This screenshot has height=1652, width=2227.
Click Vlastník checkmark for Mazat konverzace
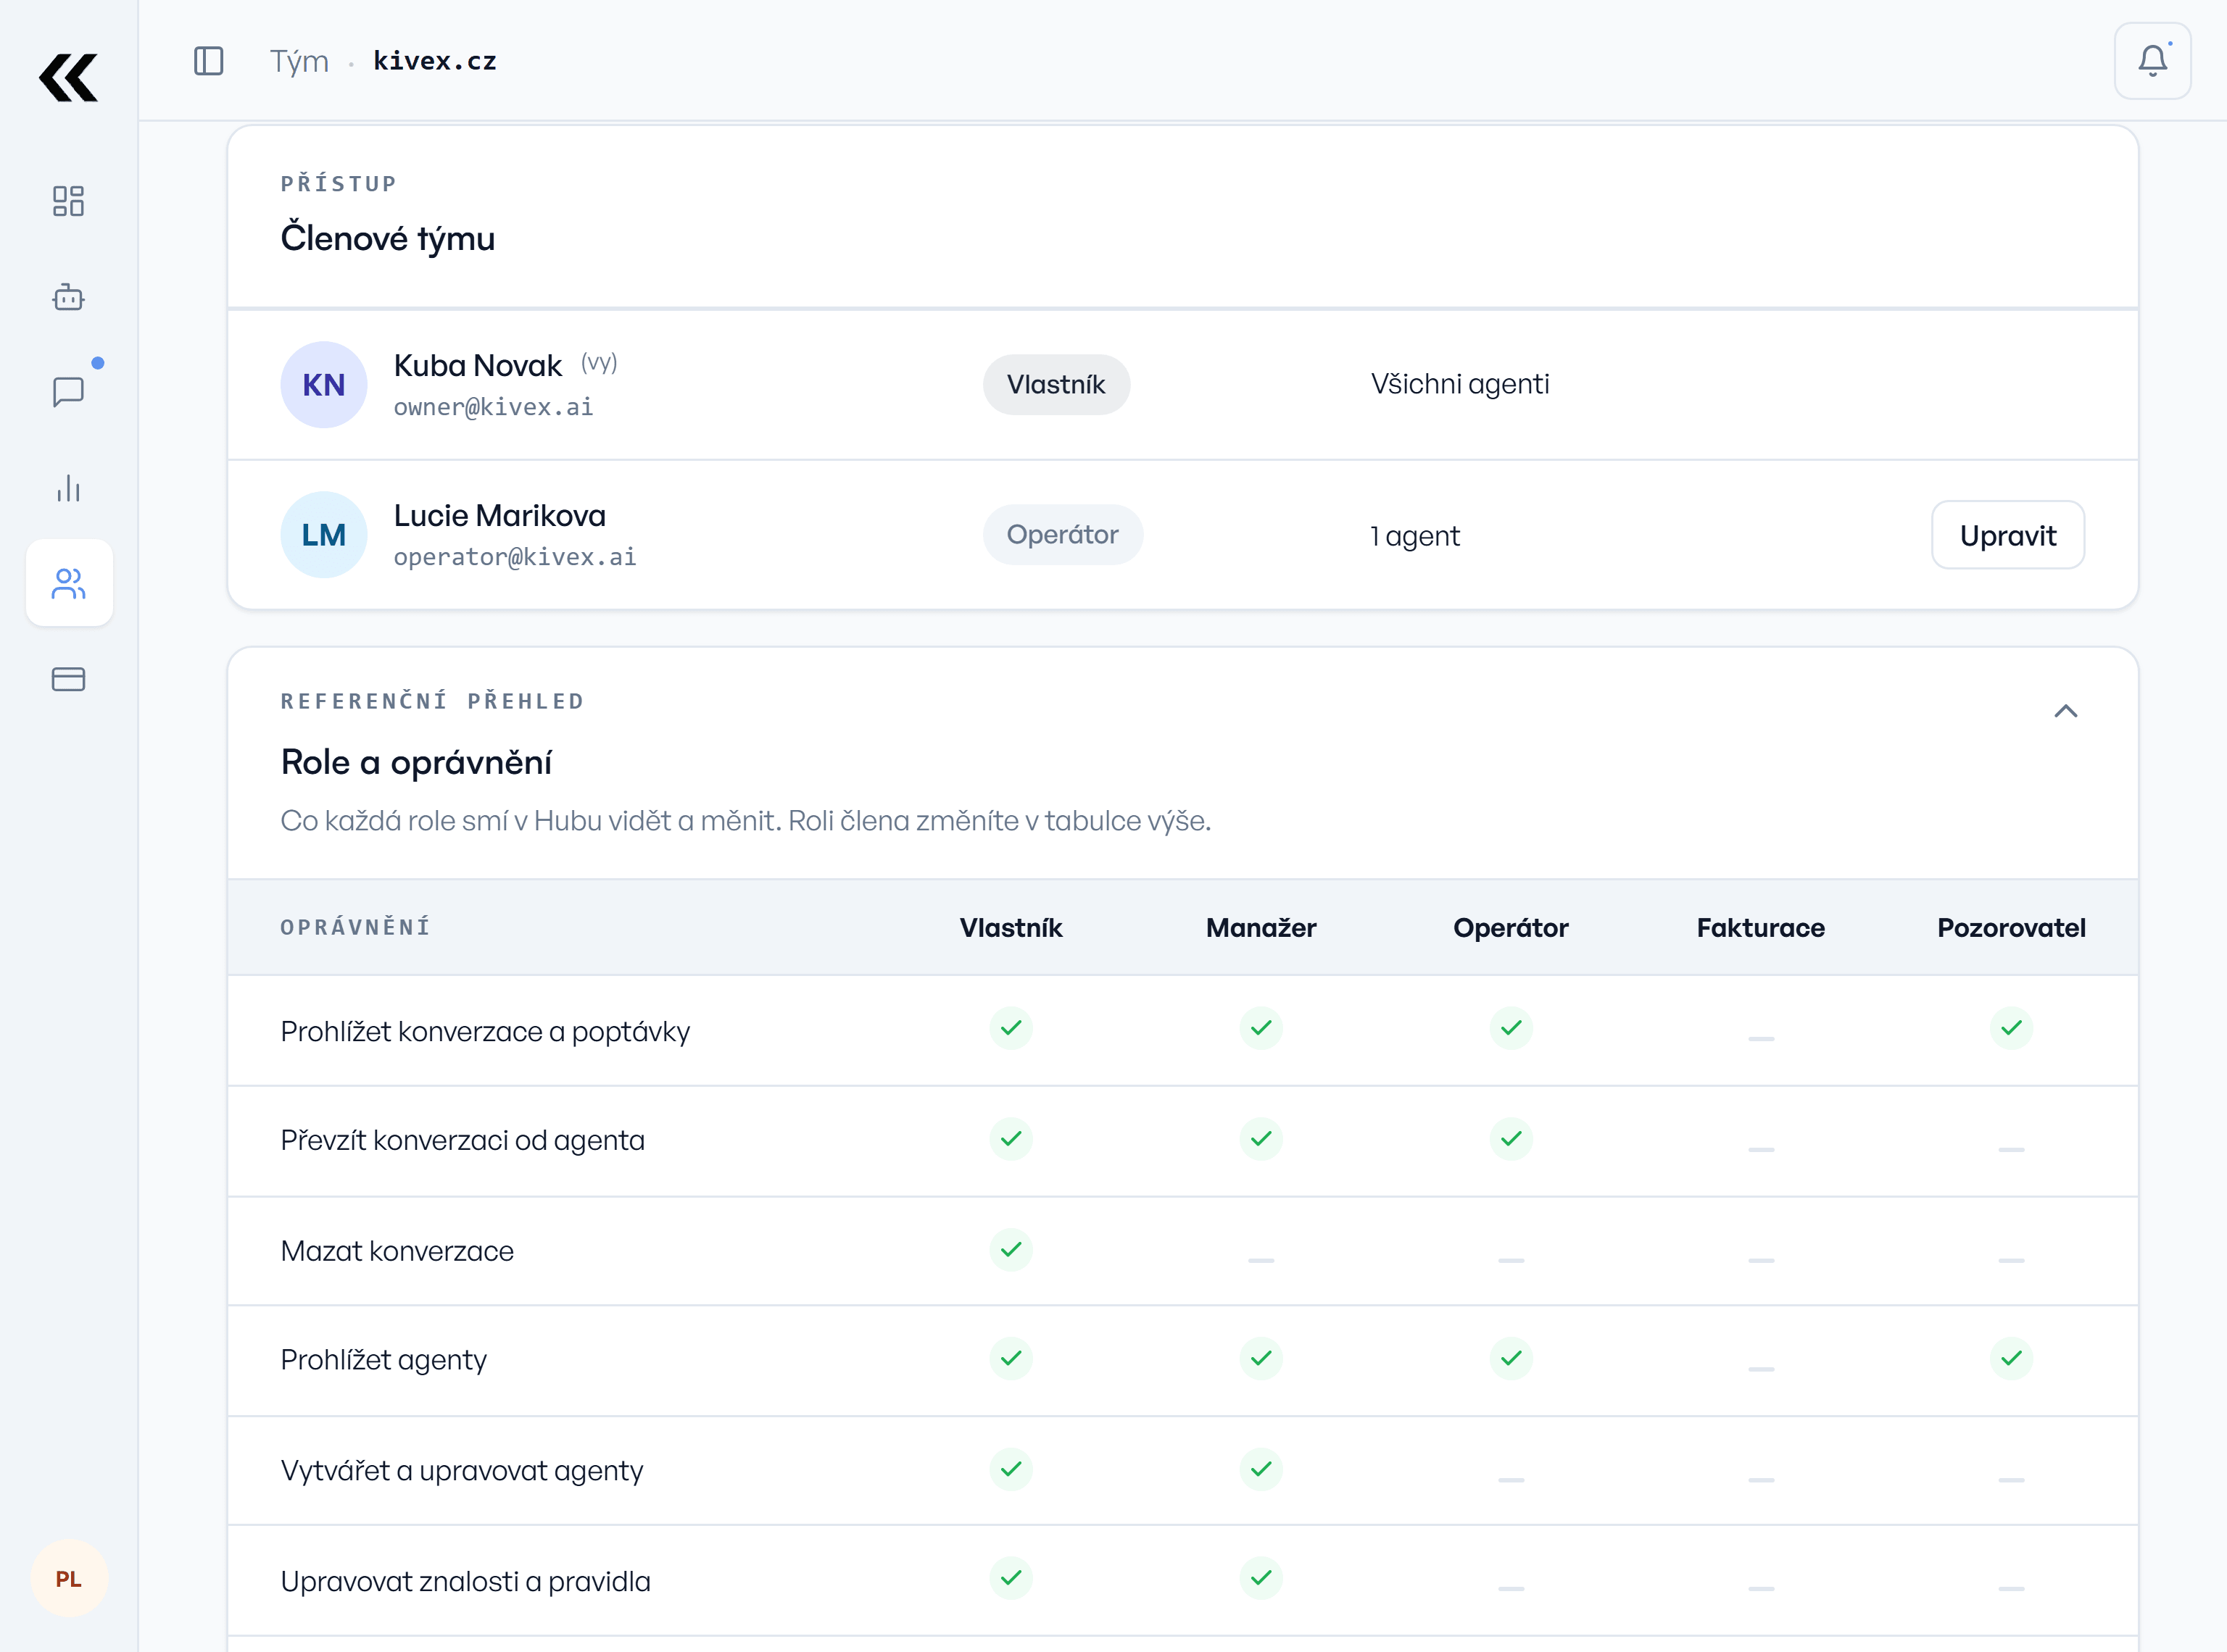1011,1249
